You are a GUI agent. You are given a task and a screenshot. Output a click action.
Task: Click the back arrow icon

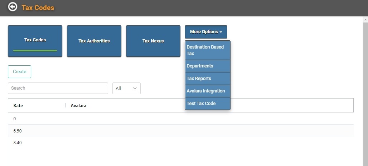point(13,6)
